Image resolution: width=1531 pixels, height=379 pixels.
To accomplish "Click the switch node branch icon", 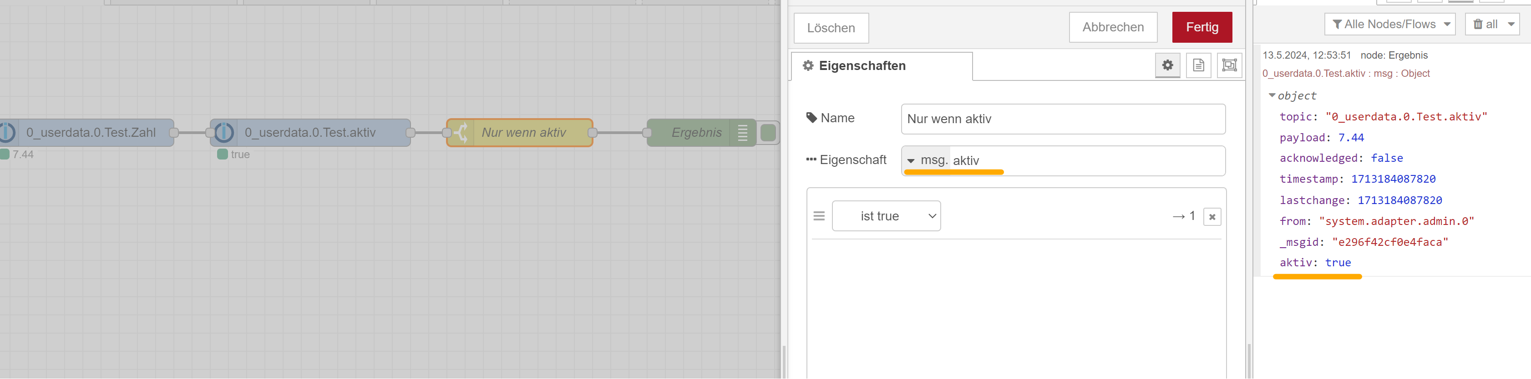I will click(461, 132).
